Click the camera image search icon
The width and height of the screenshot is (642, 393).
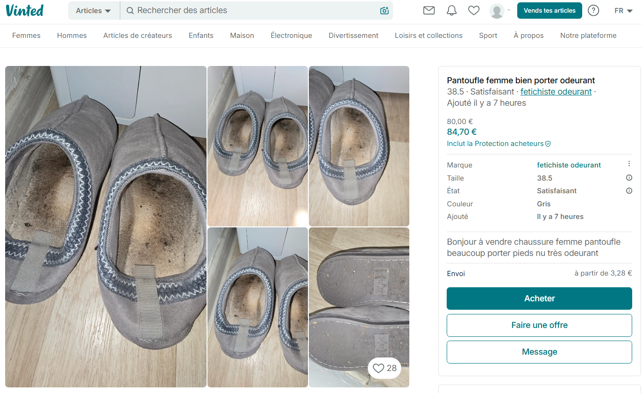click(385, 11)
